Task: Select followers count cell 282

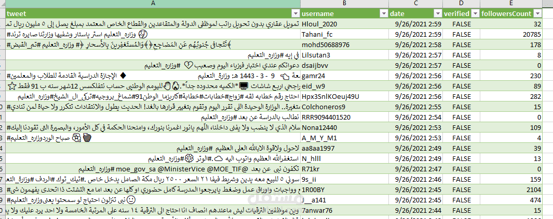Action: 511,97
